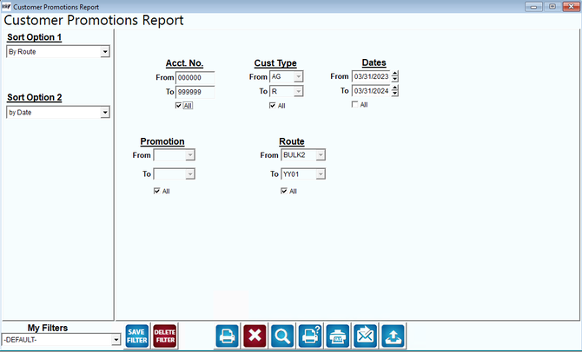Click the Save Filter button
The height and width of the screenshot is (352, 582).
[137, 336]
